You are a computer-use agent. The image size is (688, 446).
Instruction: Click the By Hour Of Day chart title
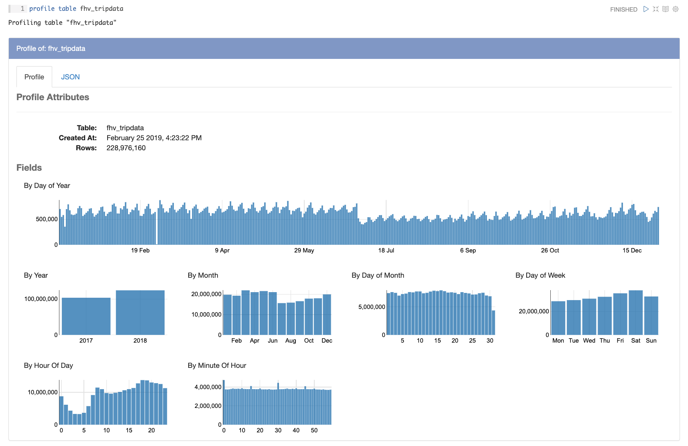pyautogui.click(x=48, y=365)
